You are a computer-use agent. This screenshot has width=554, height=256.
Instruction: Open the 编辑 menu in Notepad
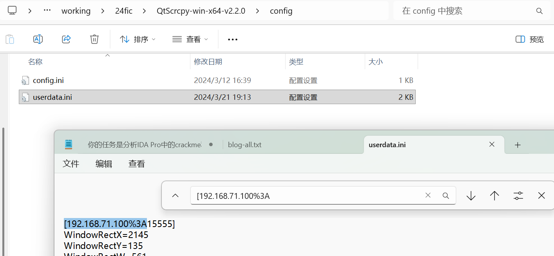[104, 164]
